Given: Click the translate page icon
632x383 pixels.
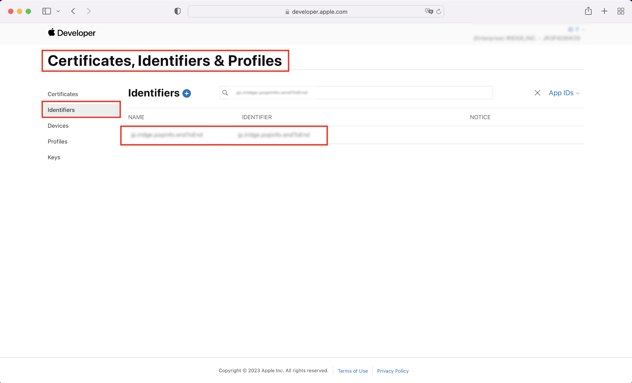Looking at the screenshot, I should [429, 11].
